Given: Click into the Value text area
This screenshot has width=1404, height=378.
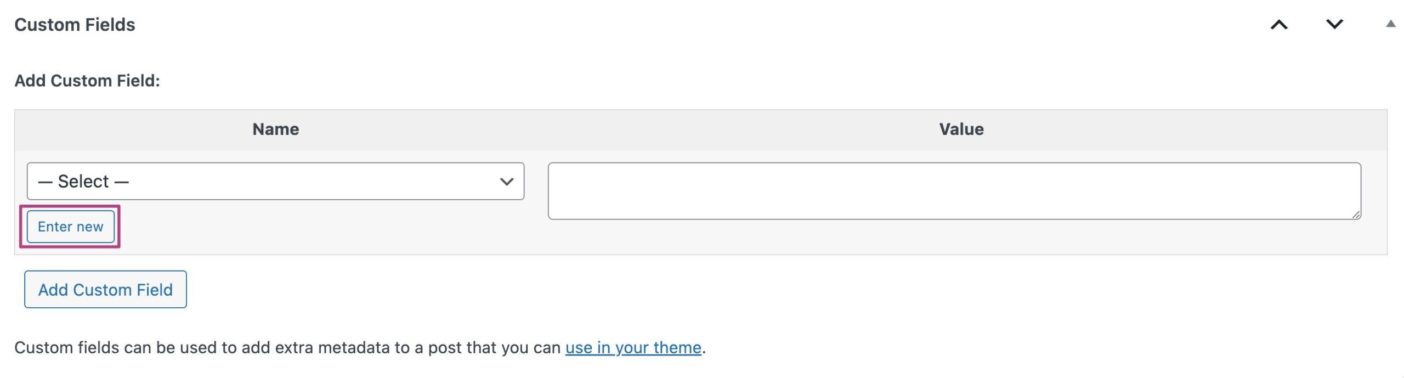Looking at the screenshot, I should 954,191.
